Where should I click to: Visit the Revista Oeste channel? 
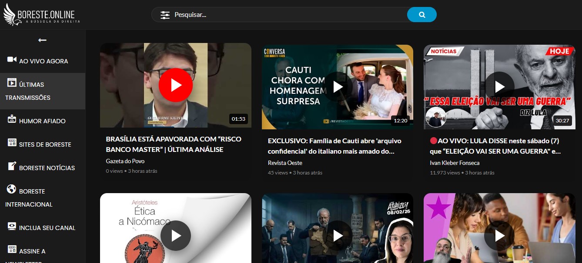click(285, 163)
